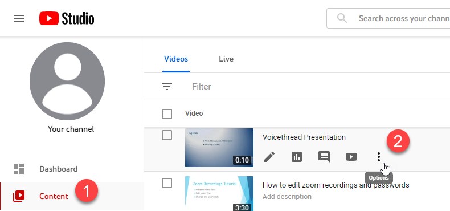Click the Add description text
Viewport: 450px width, 211px height.
[x=287, y=197]
